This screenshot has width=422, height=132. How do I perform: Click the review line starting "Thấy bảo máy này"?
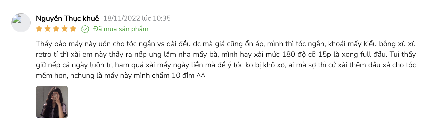226,44
